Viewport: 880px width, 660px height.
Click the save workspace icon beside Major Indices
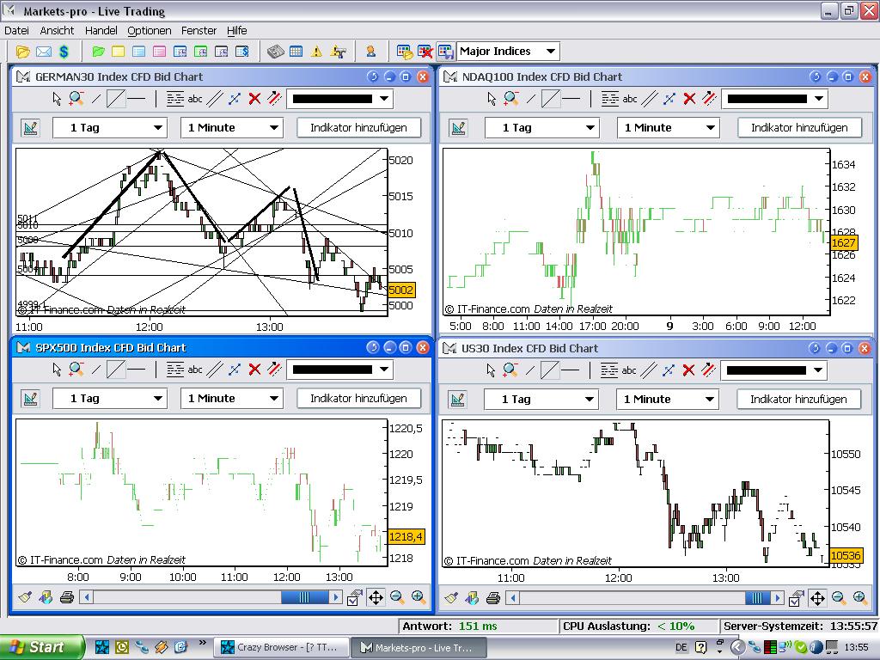coord(445,52)
